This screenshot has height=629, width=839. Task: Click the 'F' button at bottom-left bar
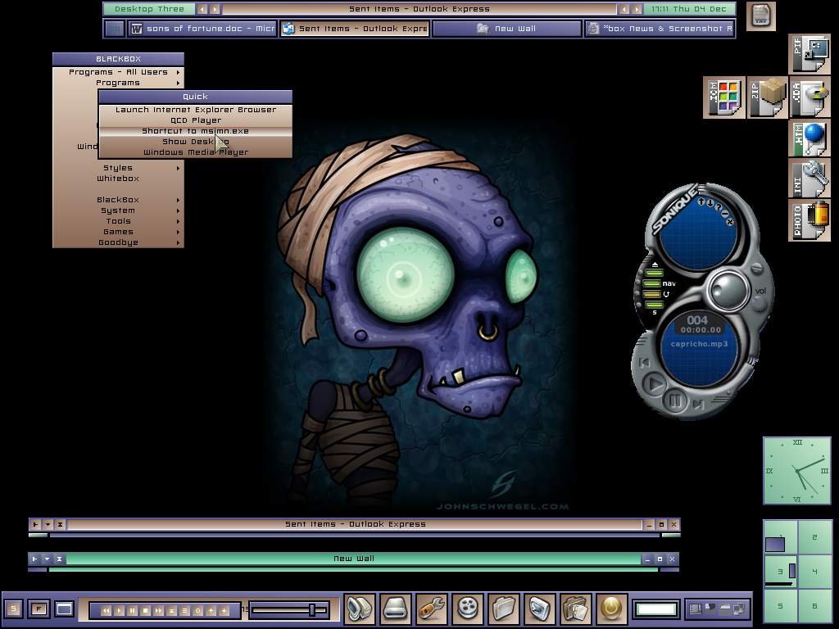tap(39, 609)
